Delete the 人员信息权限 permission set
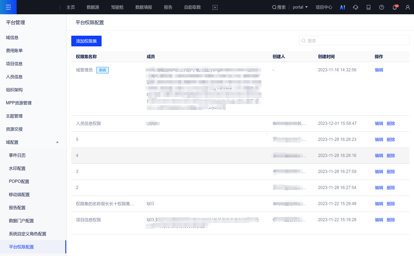 [391, 123]
